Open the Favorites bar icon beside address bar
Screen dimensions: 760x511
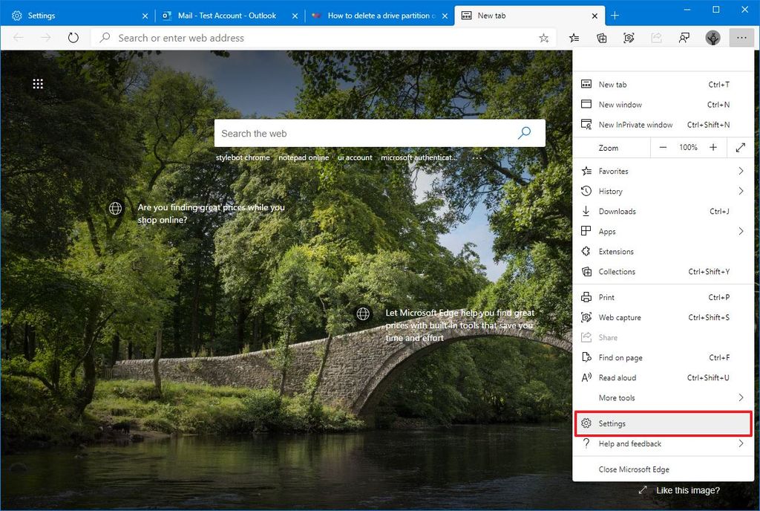(573, 37)
